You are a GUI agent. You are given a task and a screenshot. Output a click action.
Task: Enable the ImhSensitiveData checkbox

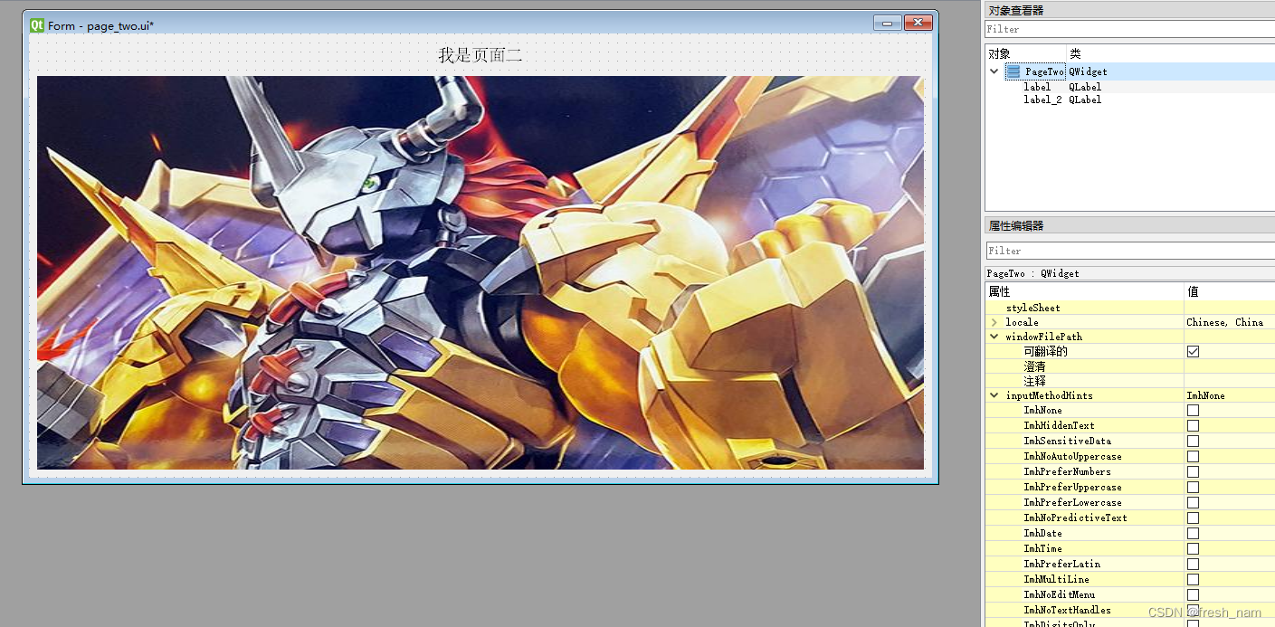tap(1193, 441)
